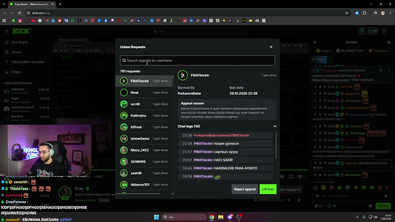This screenshot has width=395, height=222.
Task: Reject the appeal from FIRATkicktr
Action: tap(245, 189)
